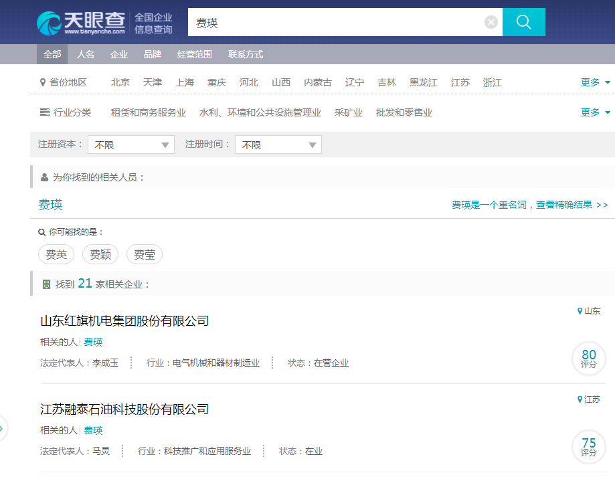Open the 注册时间 dropdown
Image resolution: width=615 pixels, height=479 pixels.
pos(278,145)
